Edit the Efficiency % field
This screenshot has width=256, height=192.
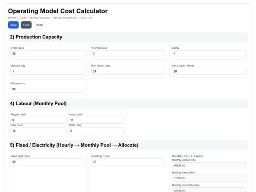pos(47,89)
